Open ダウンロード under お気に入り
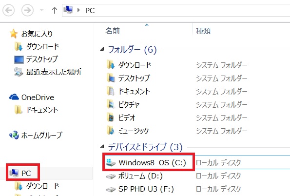Viewport: 290px width, 196px height. pos(42,47)
